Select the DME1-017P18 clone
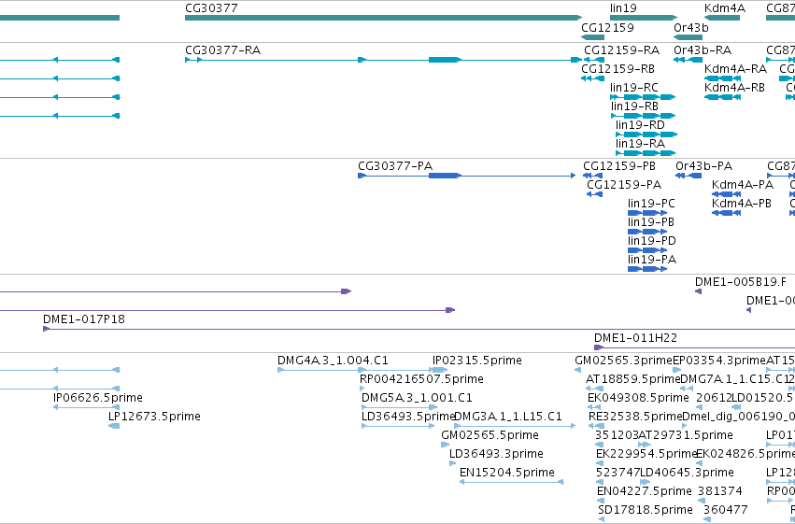Viewport: 795px width, 524px height. (419, 330)
